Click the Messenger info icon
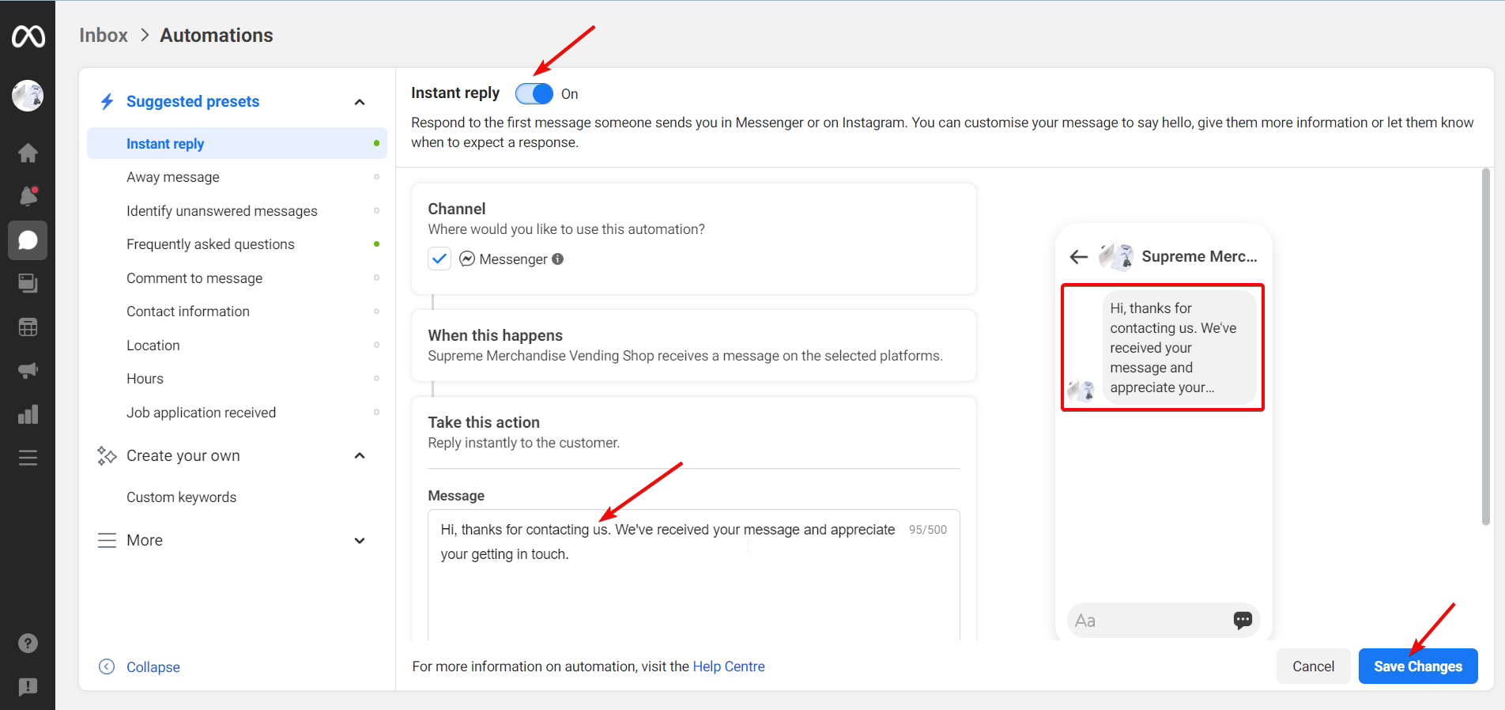This screenshot has height=710, width=1505. click(x=557, y=259)
